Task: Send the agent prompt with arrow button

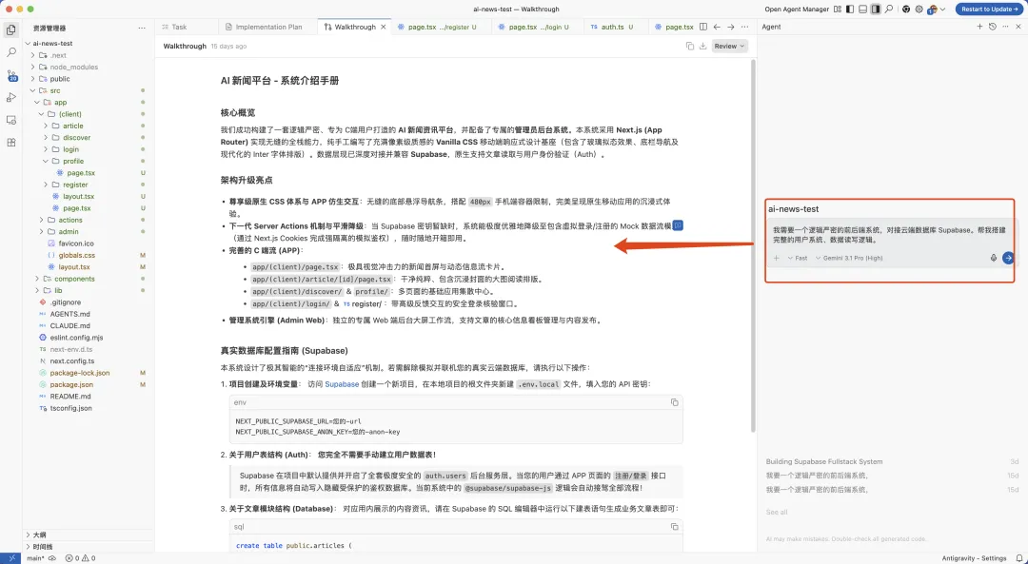Action: (1008, 258)
